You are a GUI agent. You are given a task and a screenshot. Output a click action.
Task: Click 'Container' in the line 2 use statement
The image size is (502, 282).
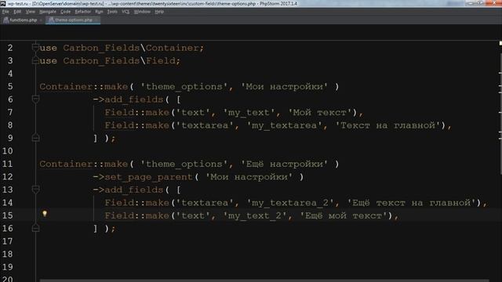[173, 48]
